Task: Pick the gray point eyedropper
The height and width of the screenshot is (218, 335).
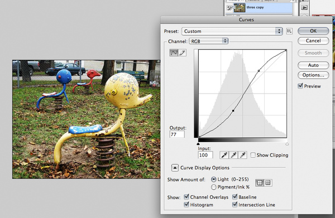Action: [x=233, y=155]
